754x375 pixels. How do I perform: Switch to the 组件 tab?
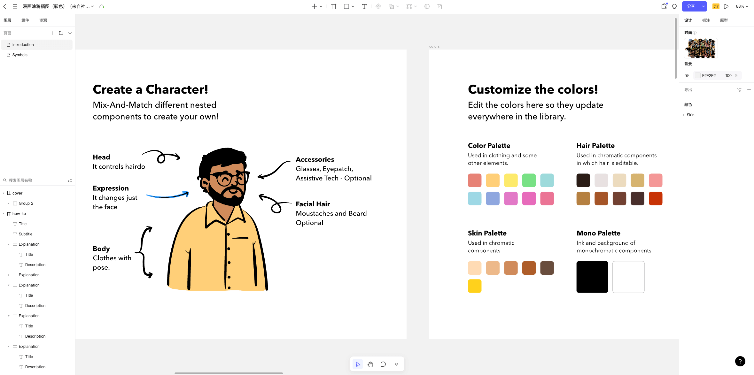pyautogui.click(x=25, y=20)
